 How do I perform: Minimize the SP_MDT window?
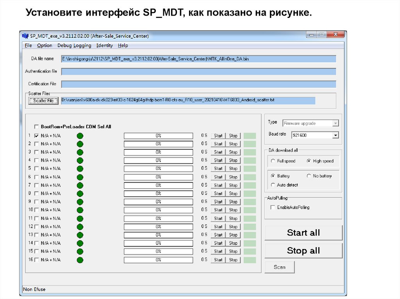pyautogui.click(x=311, y=35)
